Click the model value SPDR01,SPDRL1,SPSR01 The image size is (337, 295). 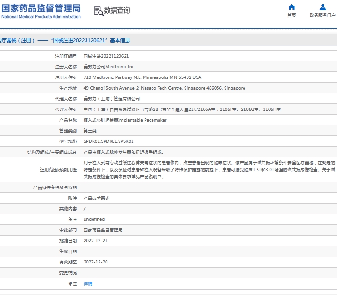[108, 141]
